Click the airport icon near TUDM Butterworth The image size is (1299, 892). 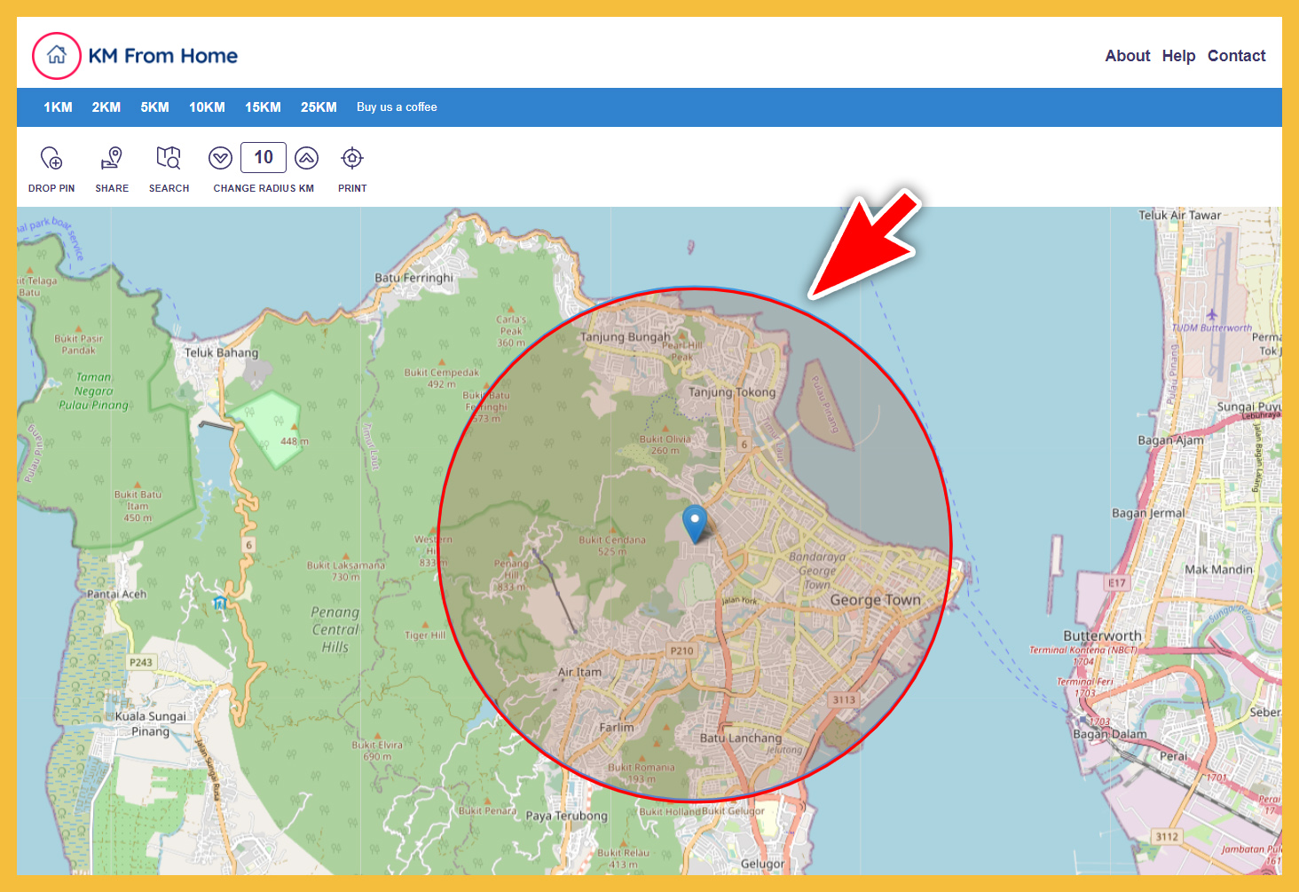pyautogui.click(x=1212, y=314)
